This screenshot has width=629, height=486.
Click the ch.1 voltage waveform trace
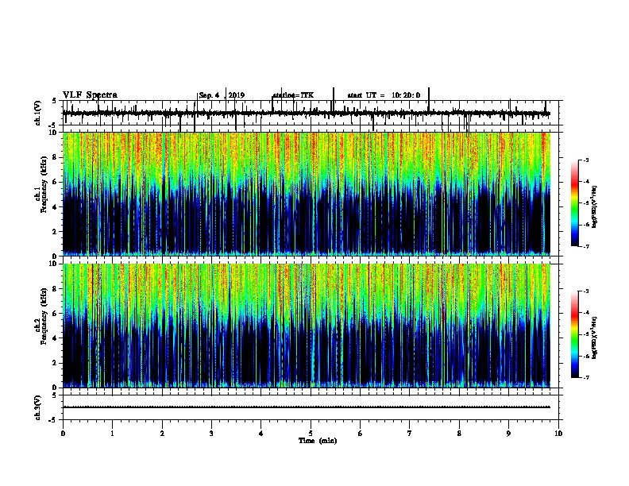(306, 114)
